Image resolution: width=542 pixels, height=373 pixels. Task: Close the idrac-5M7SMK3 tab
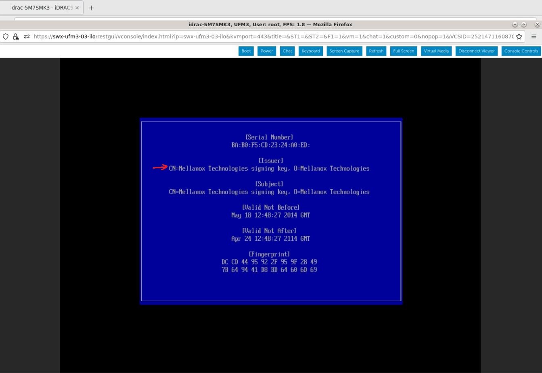click(77, 7)
